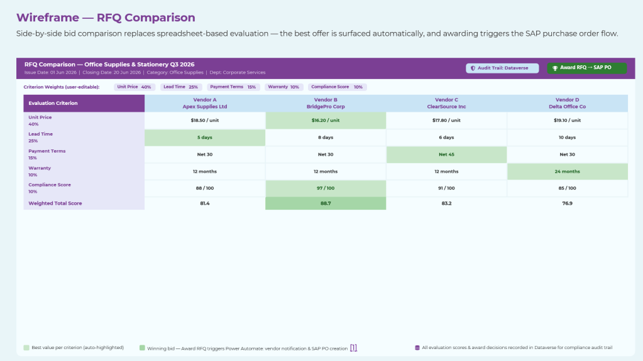Open Audit Trail: Dataverse button
Screen dimensions: 643x361
[502, 68]
